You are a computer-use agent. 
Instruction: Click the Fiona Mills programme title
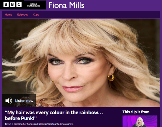pos(66,5)
